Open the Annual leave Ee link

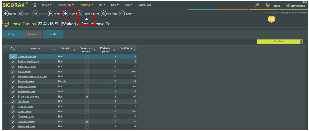click(x=27, y=57)
